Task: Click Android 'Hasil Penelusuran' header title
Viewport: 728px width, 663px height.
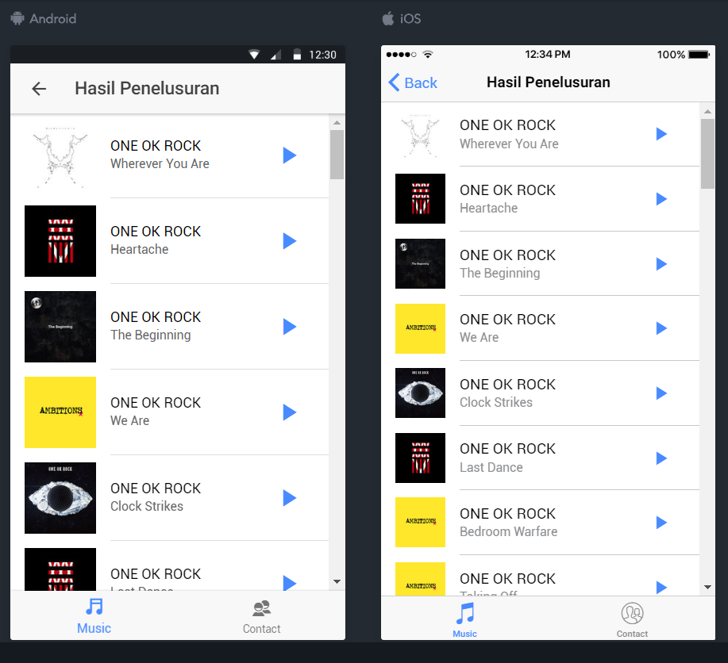Action: click(147, 88)
